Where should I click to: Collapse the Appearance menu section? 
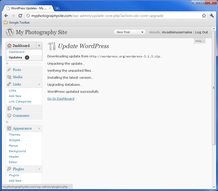39,129
